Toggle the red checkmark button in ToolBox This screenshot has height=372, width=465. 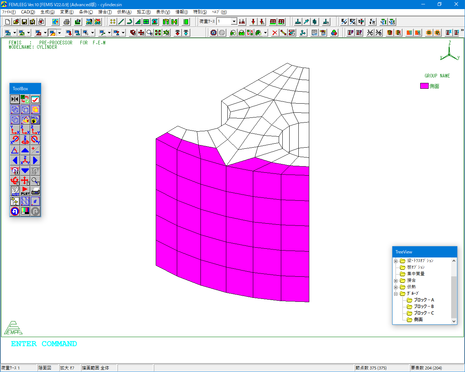coord(35,99)
